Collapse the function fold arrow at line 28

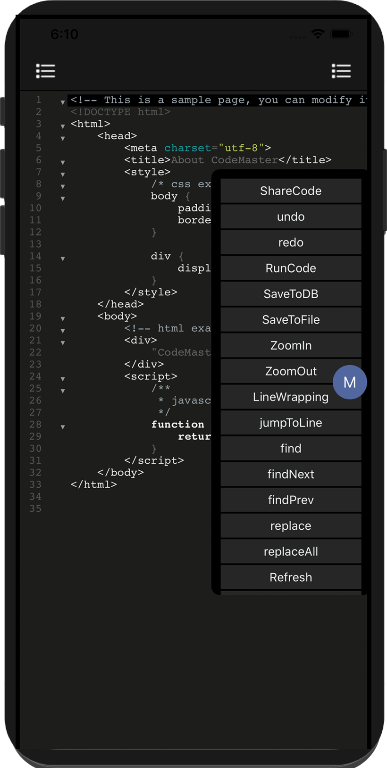pos(63,427)
